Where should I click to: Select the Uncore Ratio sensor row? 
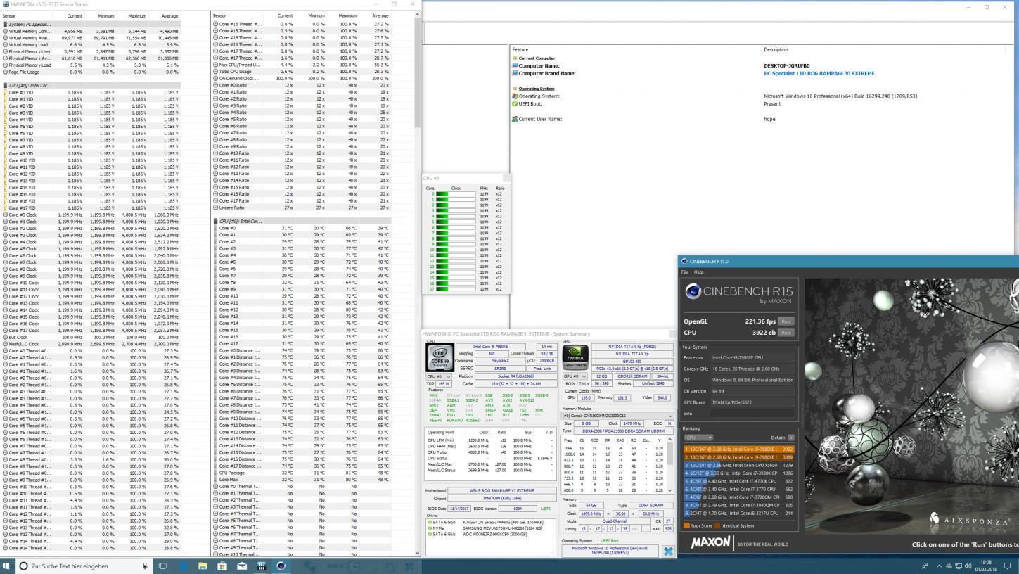[x=302, y=208]
